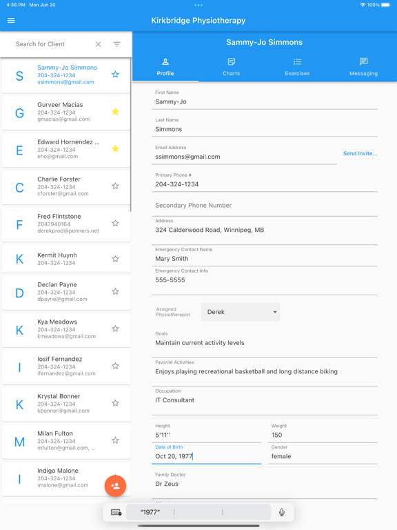Star Krystal Bonner as favorite
The width and height of the screenshot is (397, 530).
[116, 403]
